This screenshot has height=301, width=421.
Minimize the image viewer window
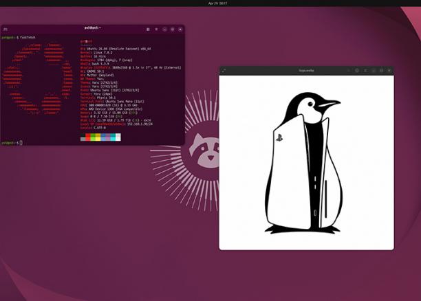pyautogui.click(x=374, y=71)
